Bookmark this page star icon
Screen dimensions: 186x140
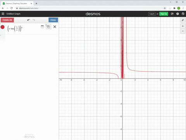click(x=165, y=8)
